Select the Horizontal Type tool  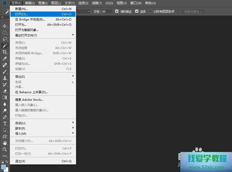tap(4, 123)
